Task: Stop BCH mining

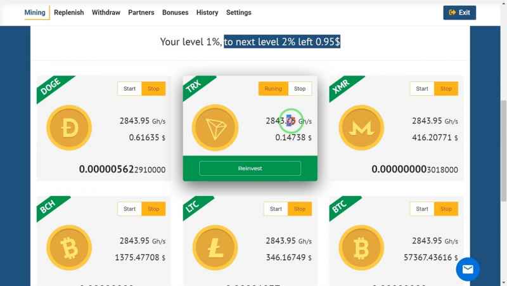Action: (x=153, y=209)
